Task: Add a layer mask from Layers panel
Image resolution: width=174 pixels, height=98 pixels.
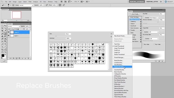Action: [x=16, y=58]
